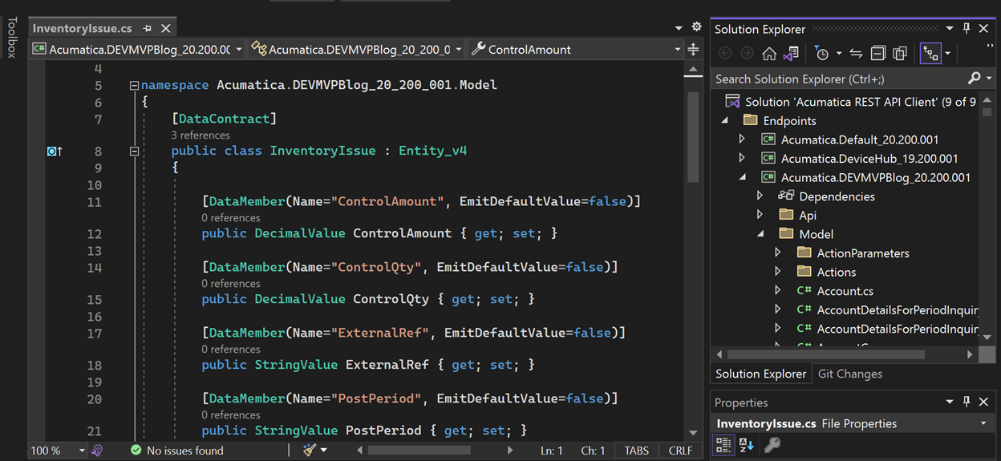Click '0 references' above ControlAmount property
Image resolution: width=1001 pixels, height=461 pixels.
coord(231,218)
